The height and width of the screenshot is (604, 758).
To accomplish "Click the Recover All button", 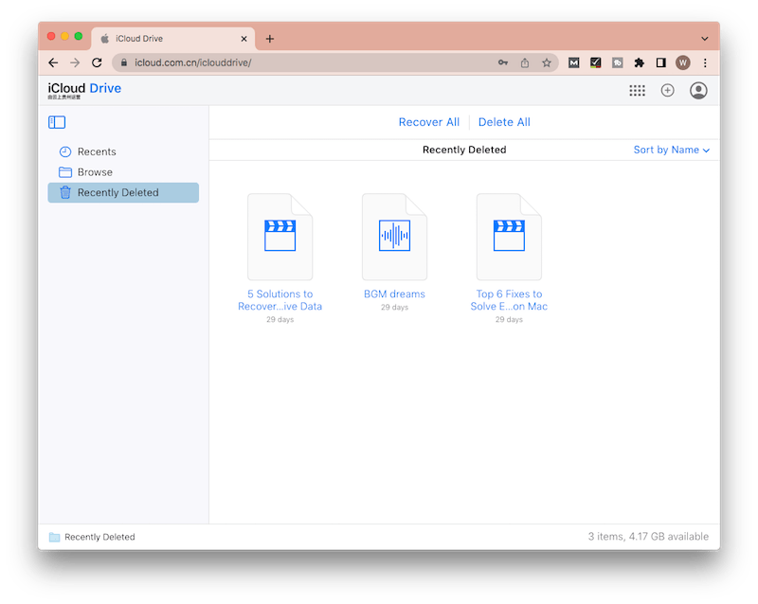I will [428, 121].
